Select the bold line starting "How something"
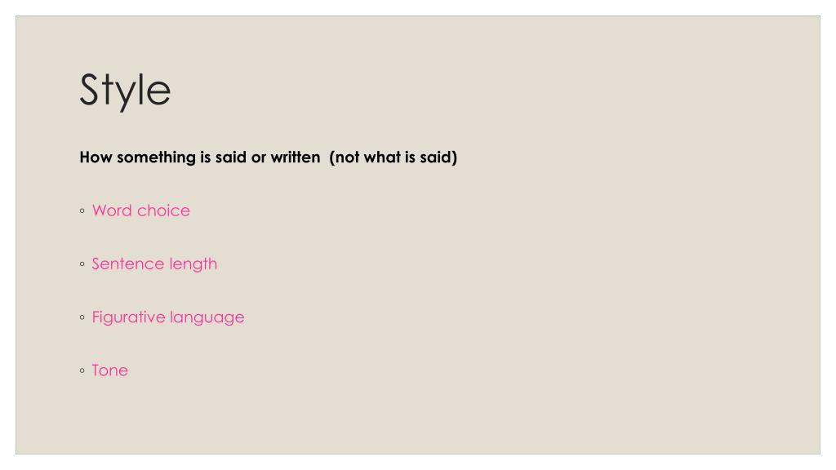 click(268, 157)
